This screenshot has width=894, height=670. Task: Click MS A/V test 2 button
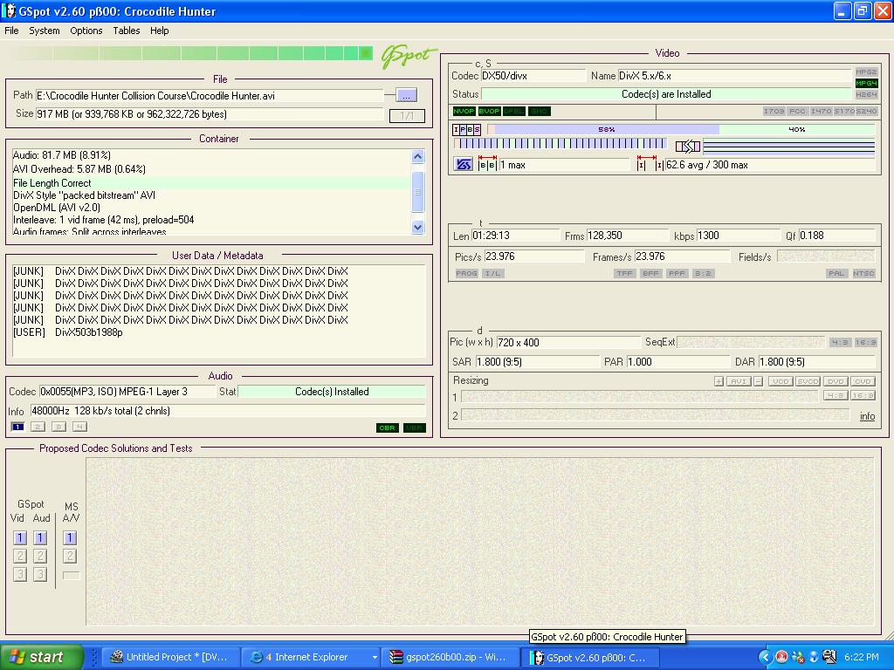coord(70,556)
